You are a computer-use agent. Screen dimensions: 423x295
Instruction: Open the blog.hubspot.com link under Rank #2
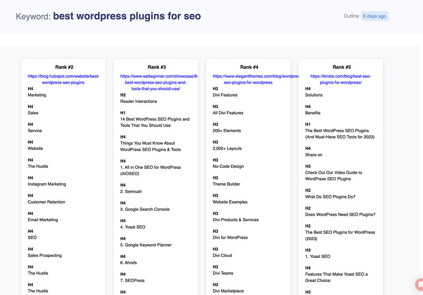tap(63, 80)
